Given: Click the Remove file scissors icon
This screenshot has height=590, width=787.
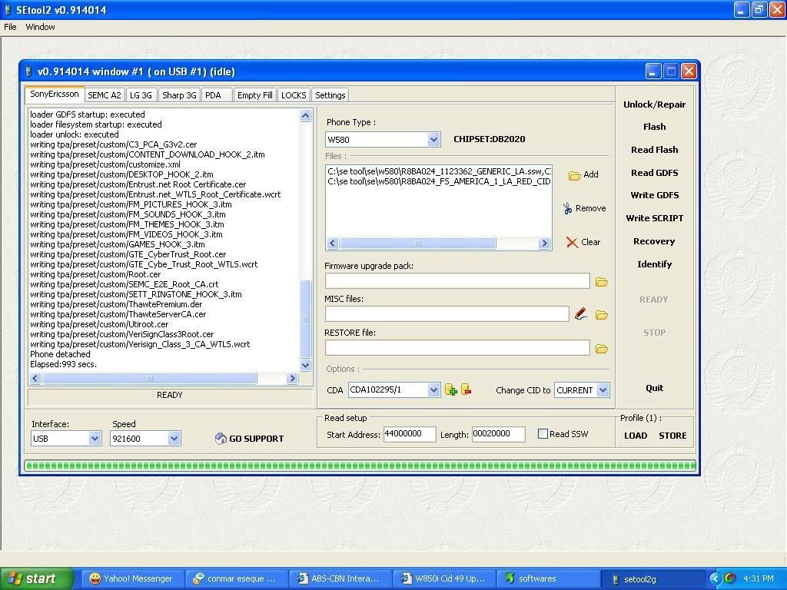Looking at the screenshot, I should point(567,208).
